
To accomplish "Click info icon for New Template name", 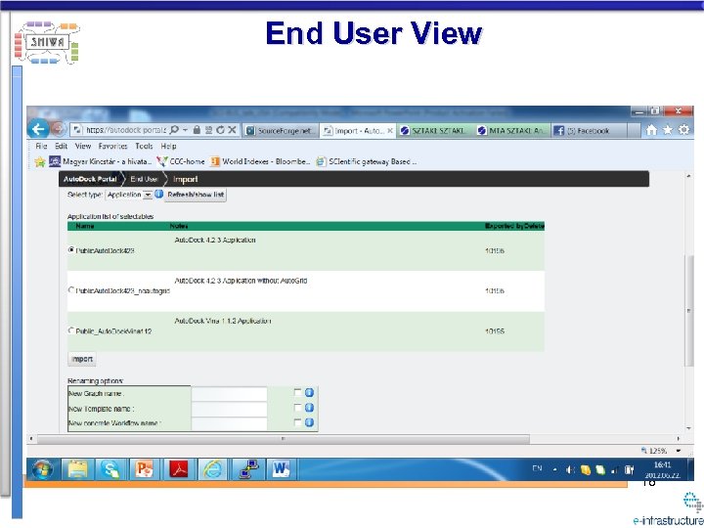I will pos(309,408).
